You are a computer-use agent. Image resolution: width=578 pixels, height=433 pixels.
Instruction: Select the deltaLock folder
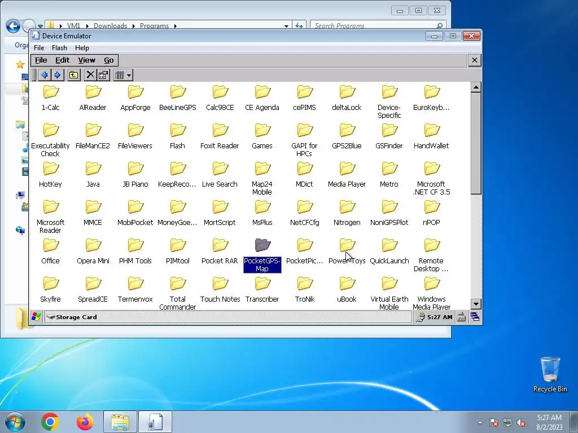point(347,98)
